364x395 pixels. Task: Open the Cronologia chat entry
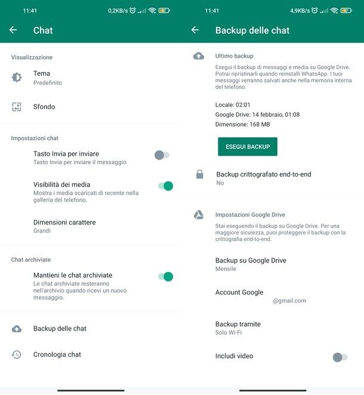[x=91, y=354]
